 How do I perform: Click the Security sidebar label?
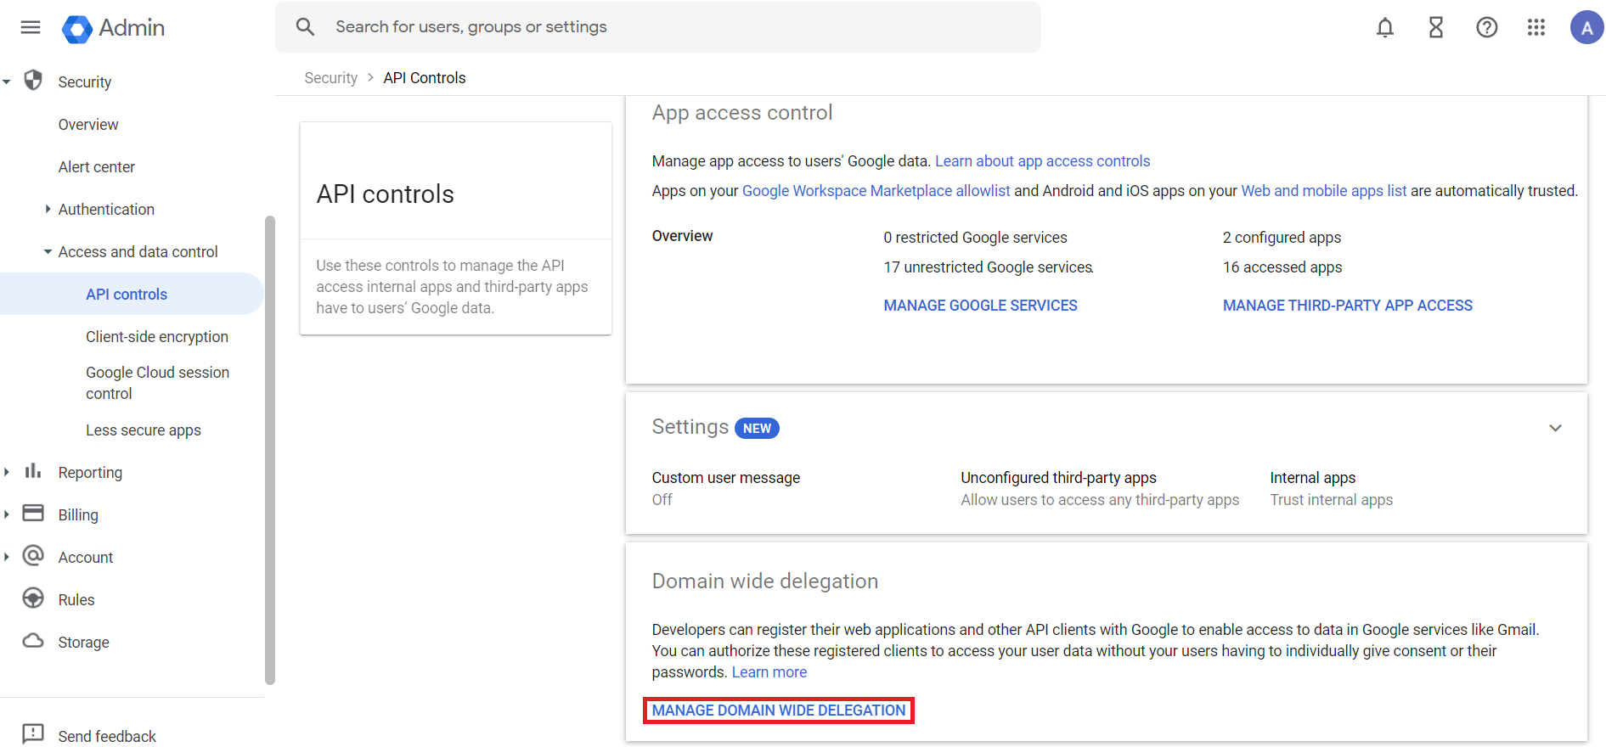pos(84,82)
